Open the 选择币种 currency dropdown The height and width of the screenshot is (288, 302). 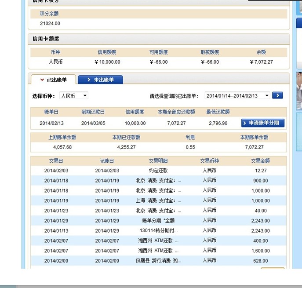tap(74, 95)
